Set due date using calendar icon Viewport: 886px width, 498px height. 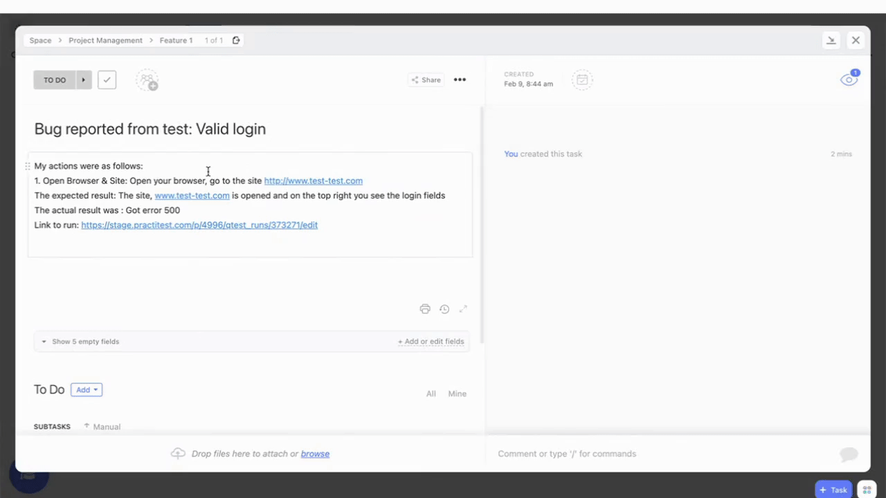pos(582,80)
